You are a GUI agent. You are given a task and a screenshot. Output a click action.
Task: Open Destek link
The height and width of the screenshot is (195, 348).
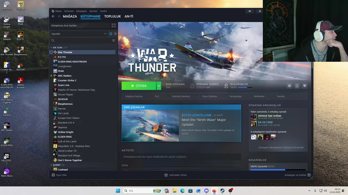pos(281,96)
